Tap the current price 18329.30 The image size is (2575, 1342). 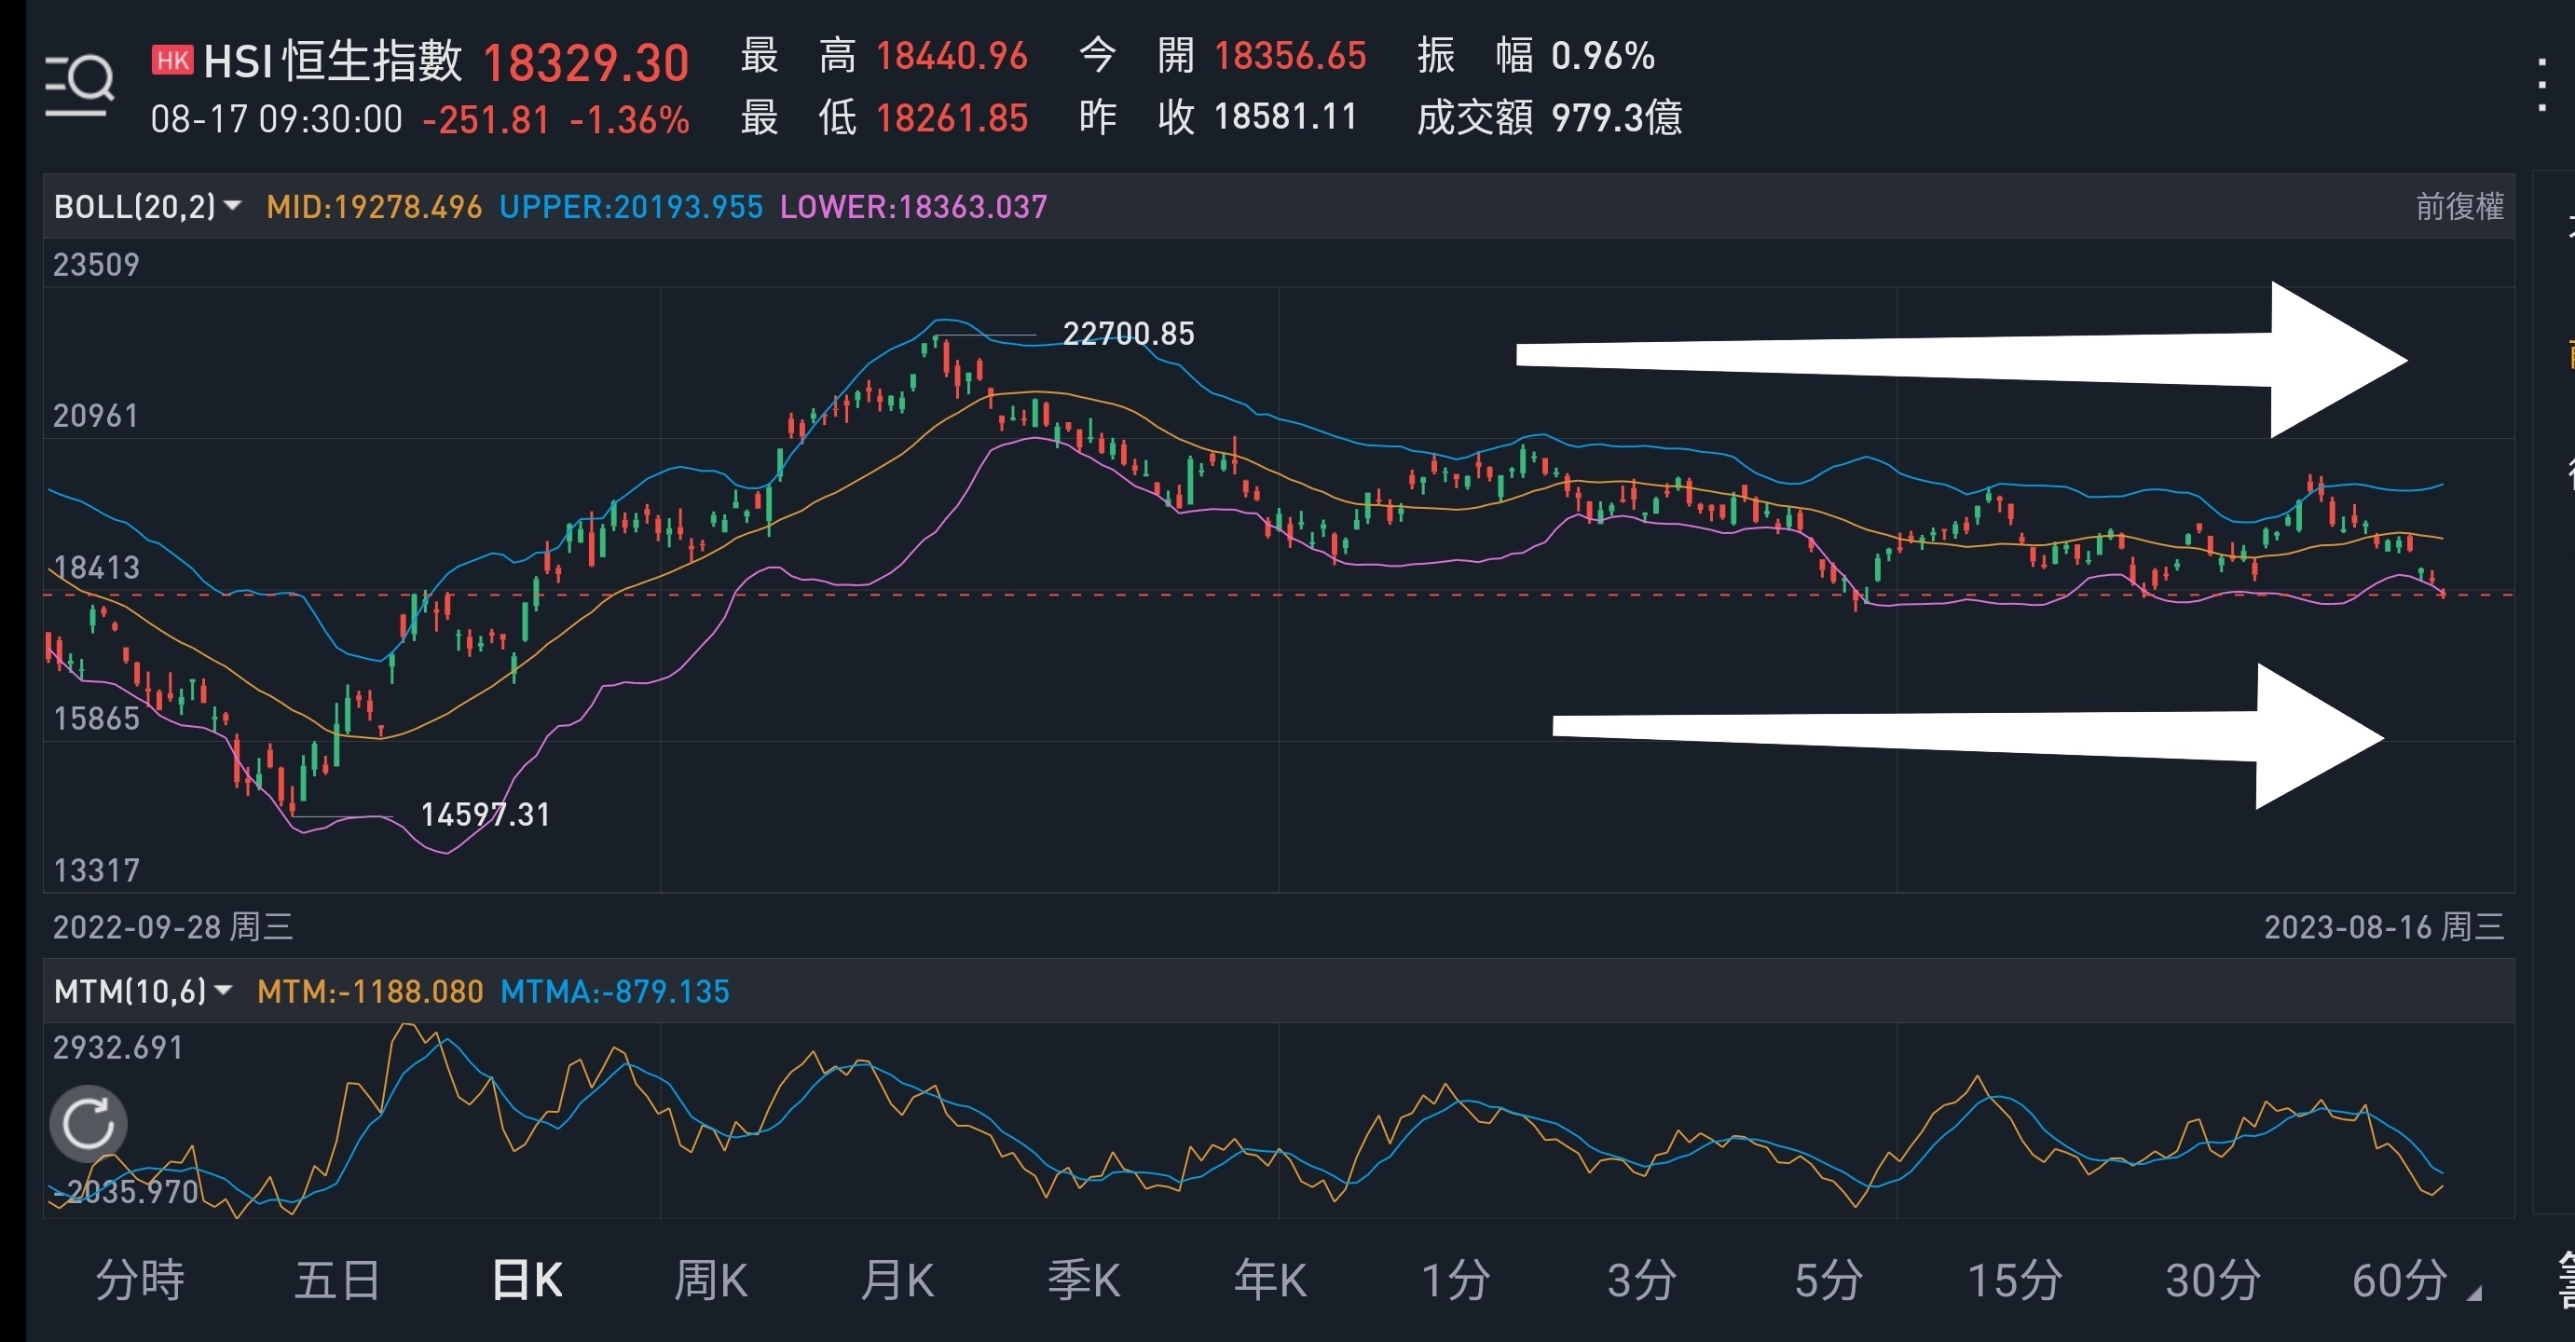586,63
